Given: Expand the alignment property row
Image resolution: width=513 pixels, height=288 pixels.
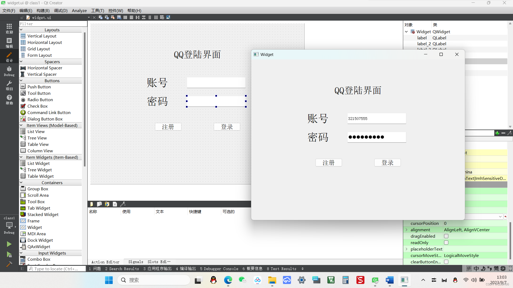Looking at the screenshot, I should [x=406, y=230].
